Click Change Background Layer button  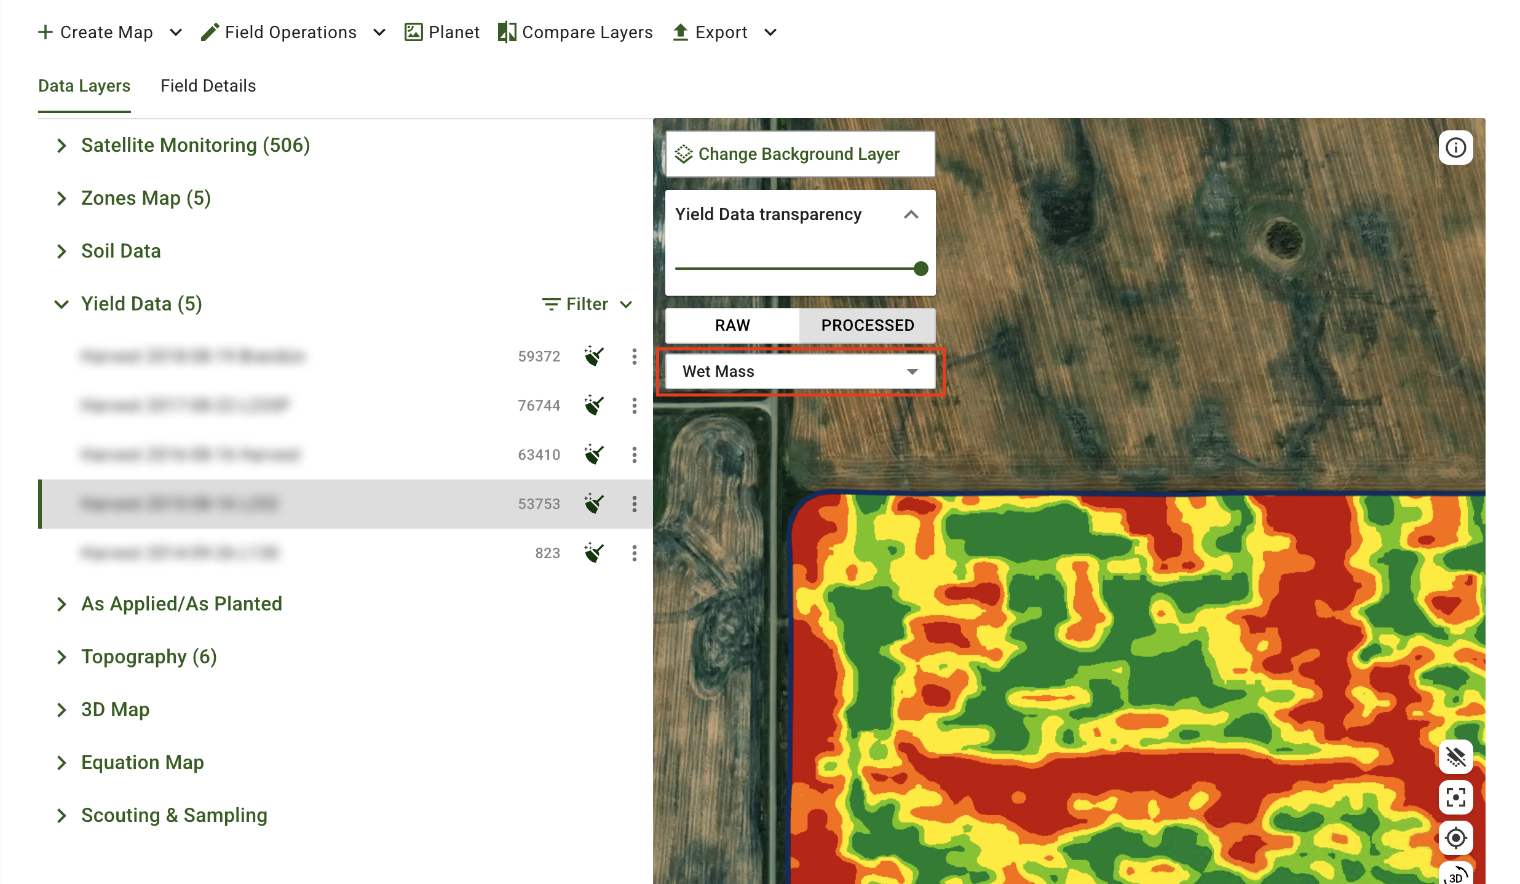[799, 154]
